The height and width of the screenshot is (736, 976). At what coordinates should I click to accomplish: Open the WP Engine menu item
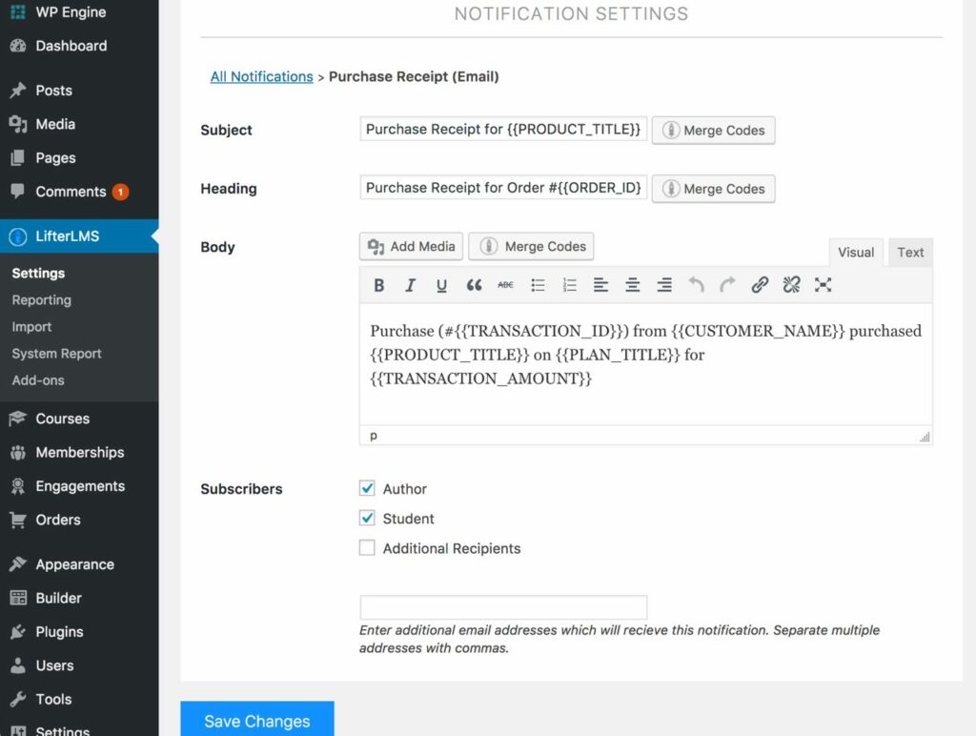coord(79,11)
